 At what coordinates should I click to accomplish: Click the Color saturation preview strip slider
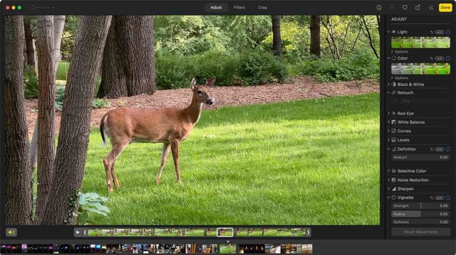tap(421, 68)
